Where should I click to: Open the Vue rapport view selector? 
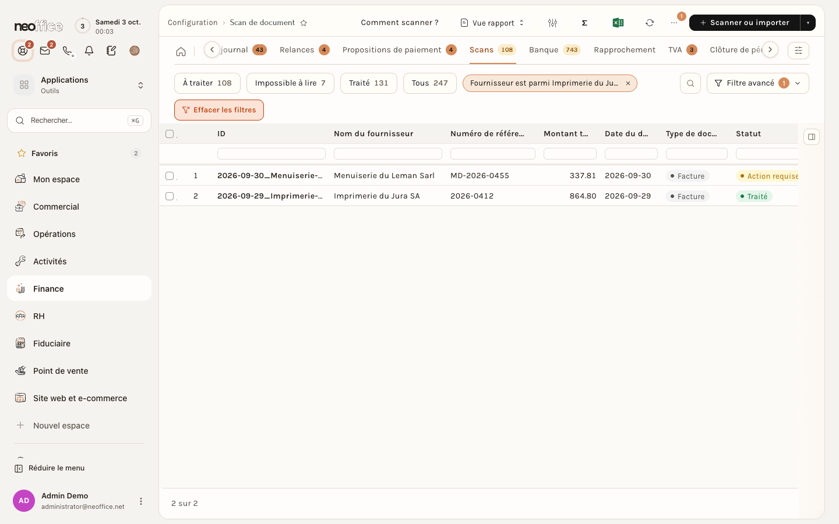492,23
